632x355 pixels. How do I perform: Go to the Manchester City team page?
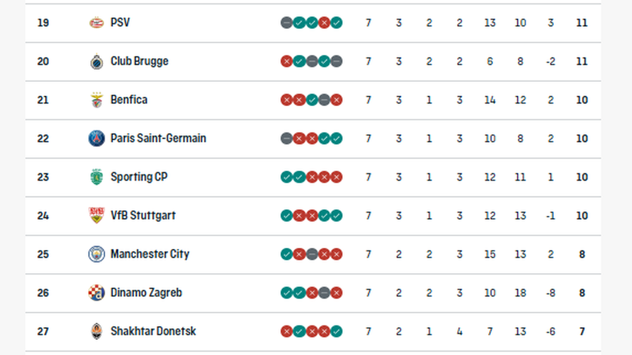coord(150,254)
